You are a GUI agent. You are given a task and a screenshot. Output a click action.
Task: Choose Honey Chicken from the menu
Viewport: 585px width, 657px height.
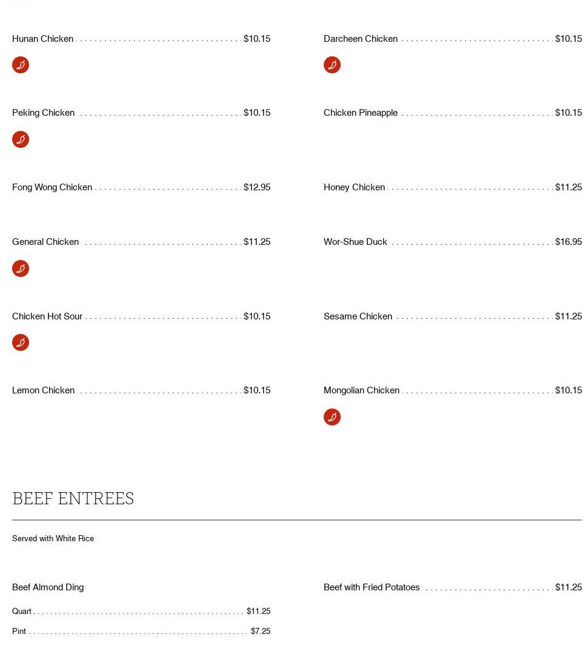point(354,187)
